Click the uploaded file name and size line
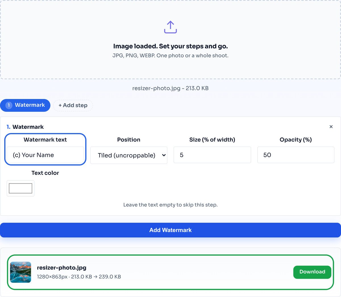 pos(170,88)
